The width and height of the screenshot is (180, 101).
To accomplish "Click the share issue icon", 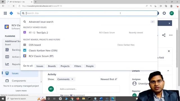I will 164,35.
